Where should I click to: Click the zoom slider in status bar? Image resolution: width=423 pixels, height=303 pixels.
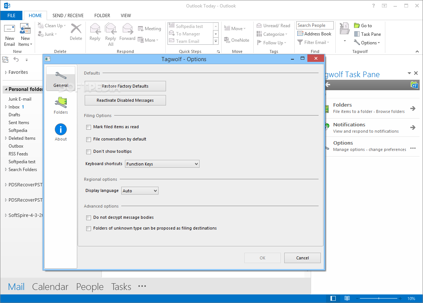click(x=379, y=299)
